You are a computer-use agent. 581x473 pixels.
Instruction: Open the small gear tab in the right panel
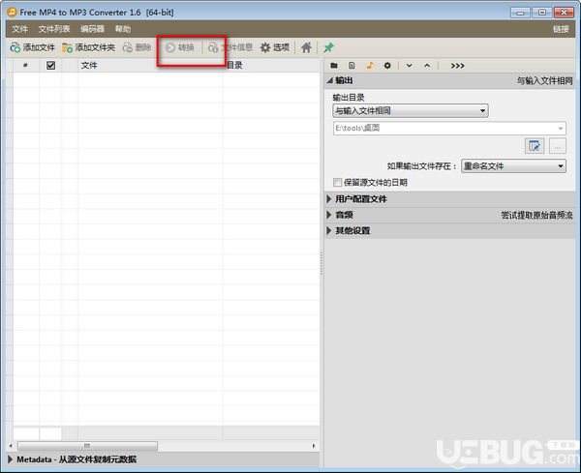[x=387, y=66]
